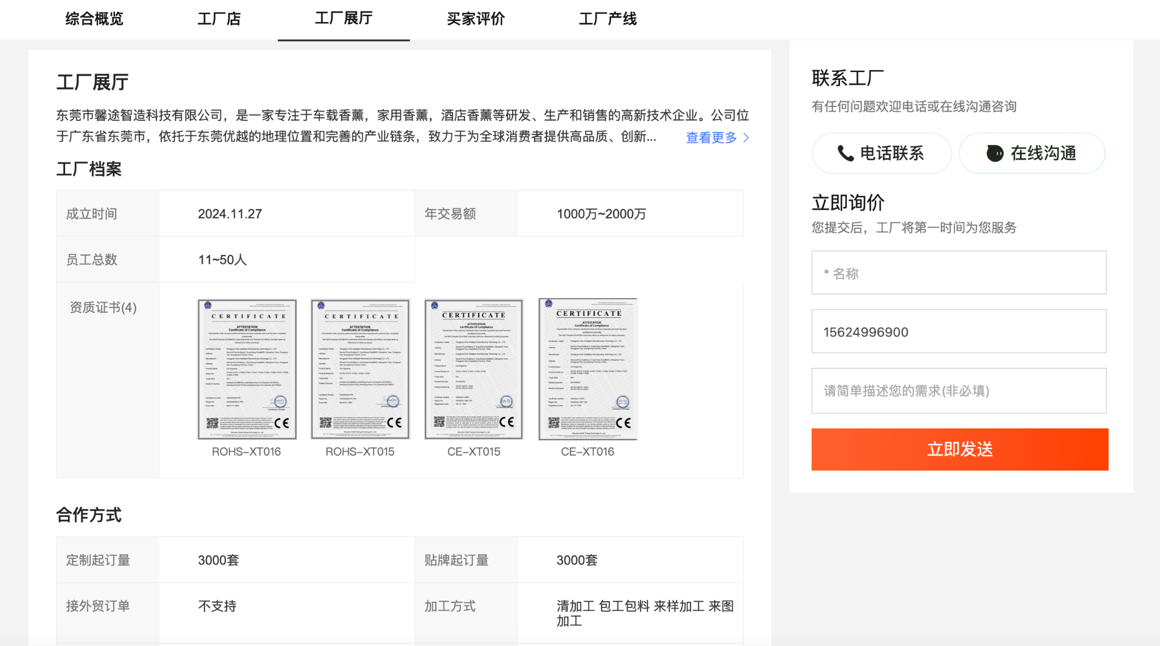1160x646 pixels.
Task: Click the 年交易额 label cell
Action: tap(466, 214)
